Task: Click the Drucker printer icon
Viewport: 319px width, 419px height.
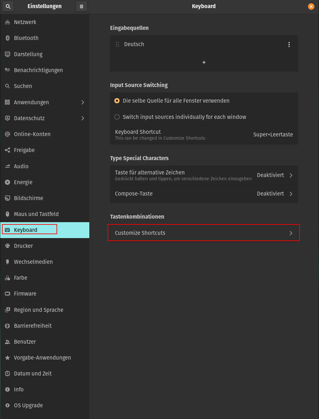Action: (7, 246)
